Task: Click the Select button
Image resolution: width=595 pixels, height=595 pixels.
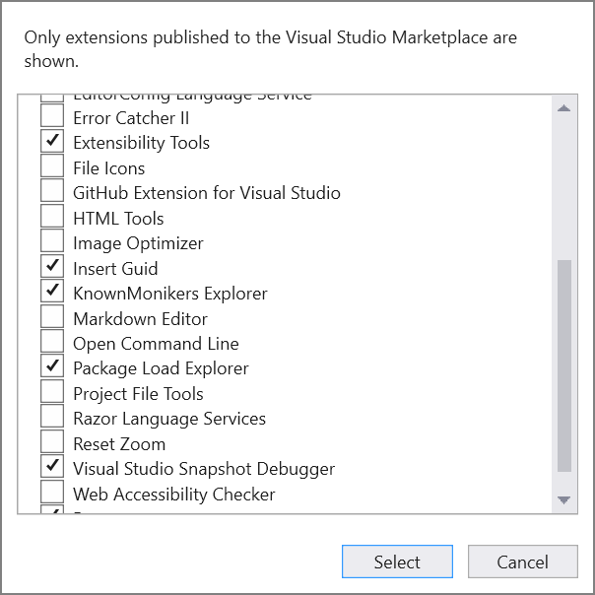Action: click(397, 562)
